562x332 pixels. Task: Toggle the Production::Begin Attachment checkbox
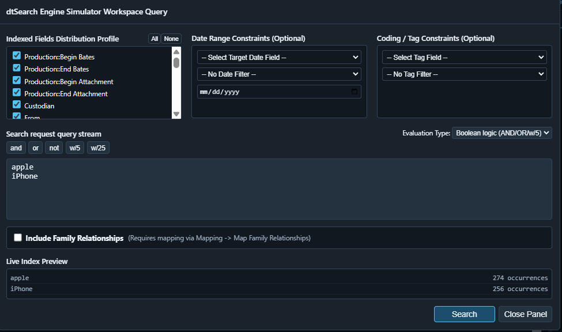[x=17, y=80]
